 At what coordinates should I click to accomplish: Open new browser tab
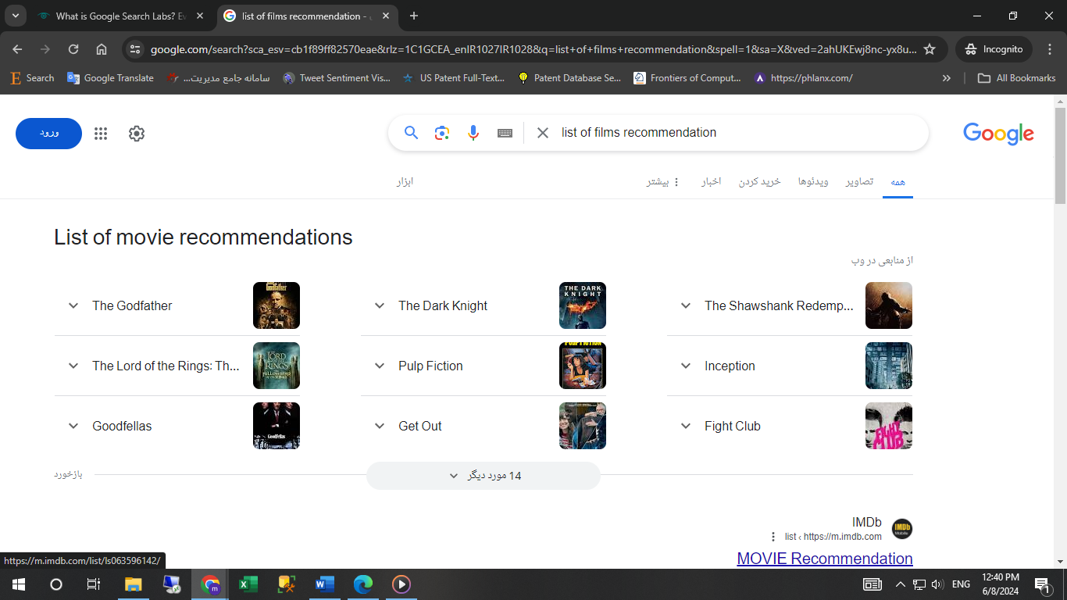(414, 16)
